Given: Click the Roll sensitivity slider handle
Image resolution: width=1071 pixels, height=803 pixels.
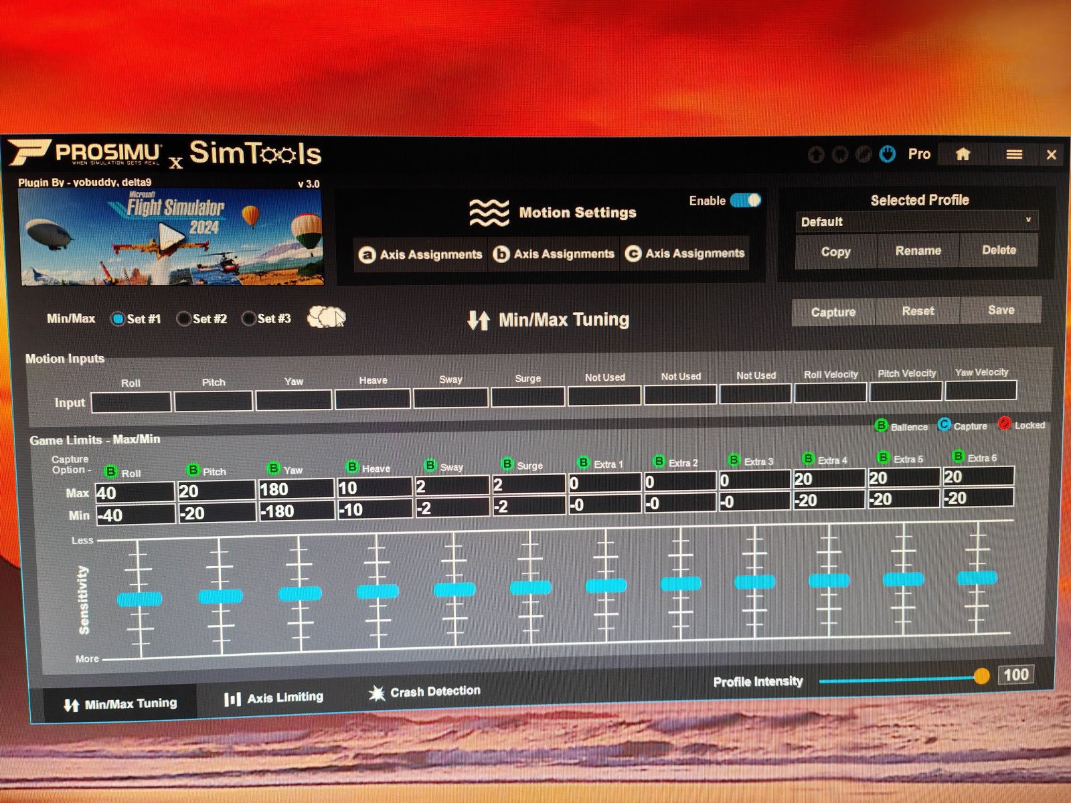Looking at the screenshot, I should tap(139, 599).
